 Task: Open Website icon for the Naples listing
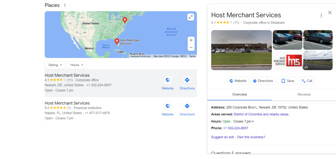point(168,106)
